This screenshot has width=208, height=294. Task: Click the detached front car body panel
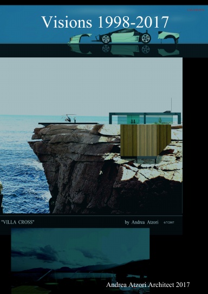pyautogui.click(x=80, y=38)
